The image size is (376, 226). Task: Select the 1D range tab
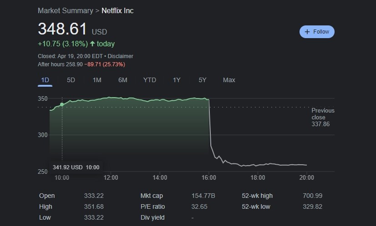click(x=45, y=80)
